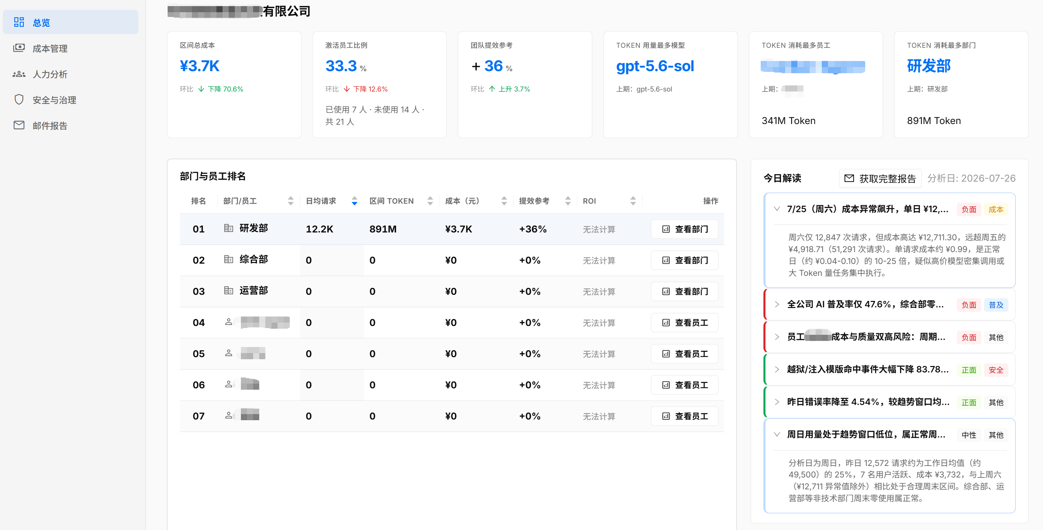This screenshot has width=1043, height=530.
Task: Click 综合部 name in ranking table
Action: [x=253, y=260]
